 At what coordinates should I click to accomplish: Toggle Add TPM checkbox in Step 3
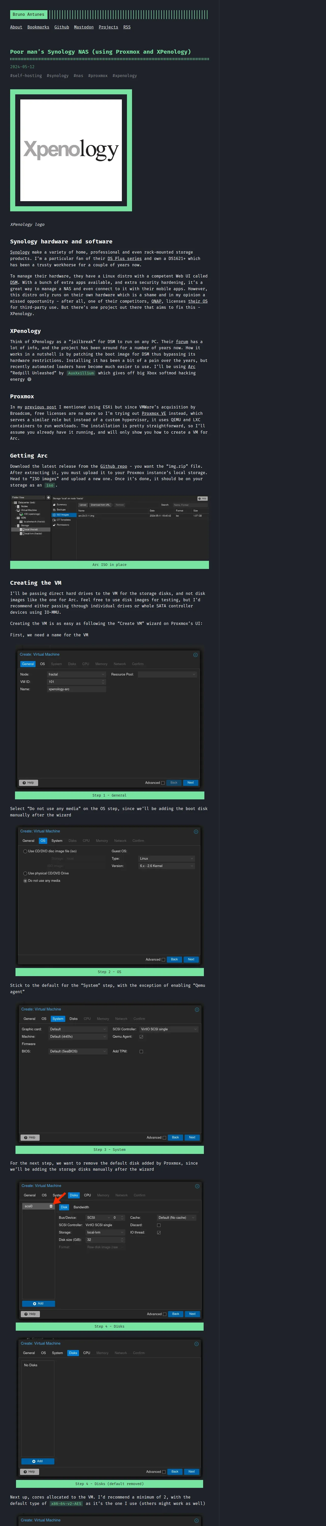[x=141, y=1051]
